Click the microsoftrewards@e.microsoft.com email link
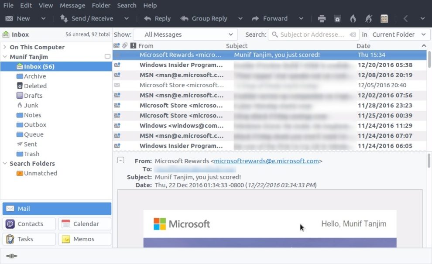Screen dimensions: 432x264 pyautogui.click(x=266, y=161)
